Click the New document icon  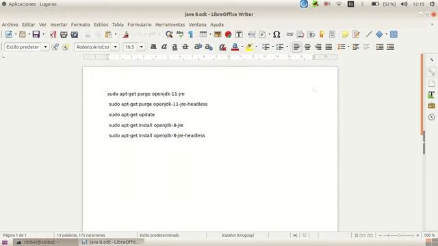pos(9,34)
